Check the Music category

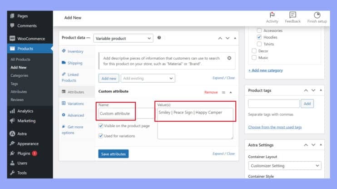(x=254, y=57)
